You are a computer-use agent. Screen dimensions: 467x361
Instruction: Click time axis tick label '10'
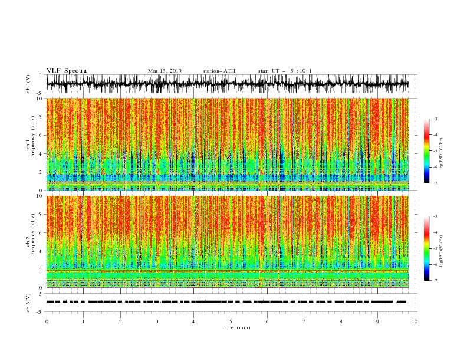coord(415,321)
